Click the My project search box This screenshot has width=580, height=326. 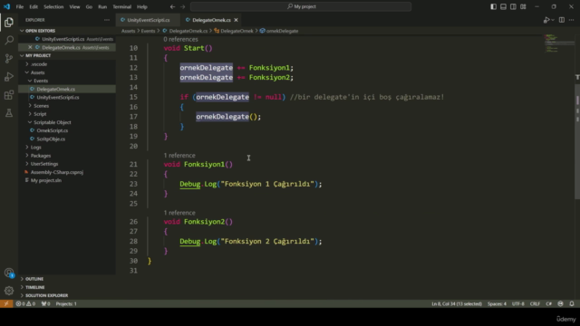[301, 6]
